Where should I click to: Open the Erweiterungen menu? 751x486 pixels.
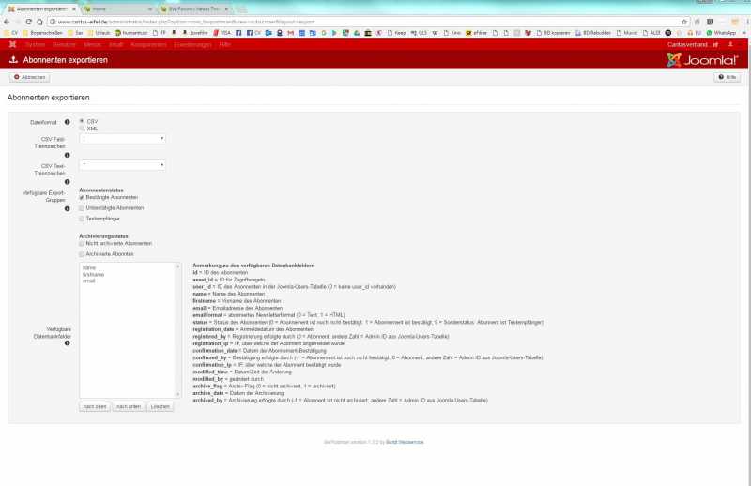point(192,44)
